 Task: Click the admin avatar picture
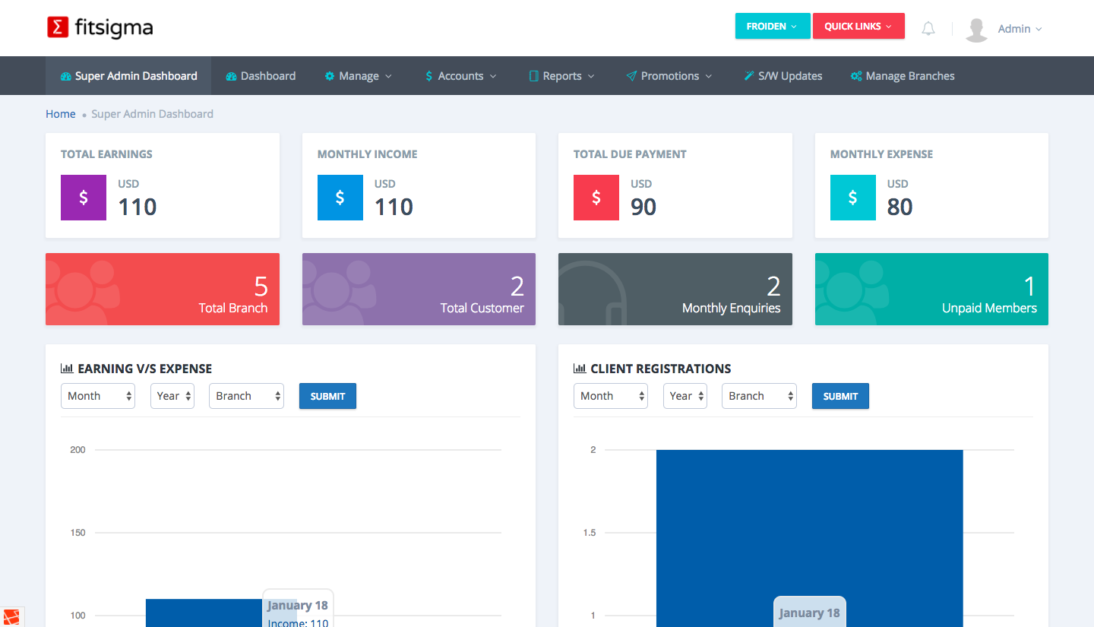point(976,29)
